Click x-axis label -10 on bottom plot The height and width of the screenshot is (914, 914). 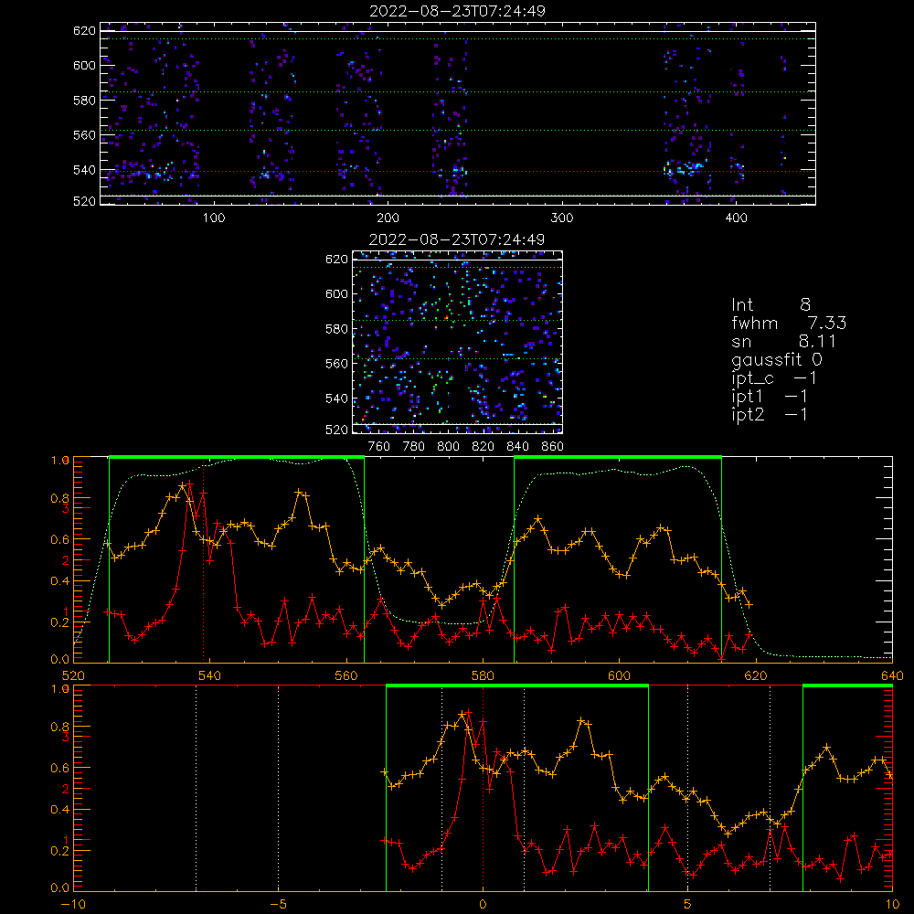pos(73,904)
